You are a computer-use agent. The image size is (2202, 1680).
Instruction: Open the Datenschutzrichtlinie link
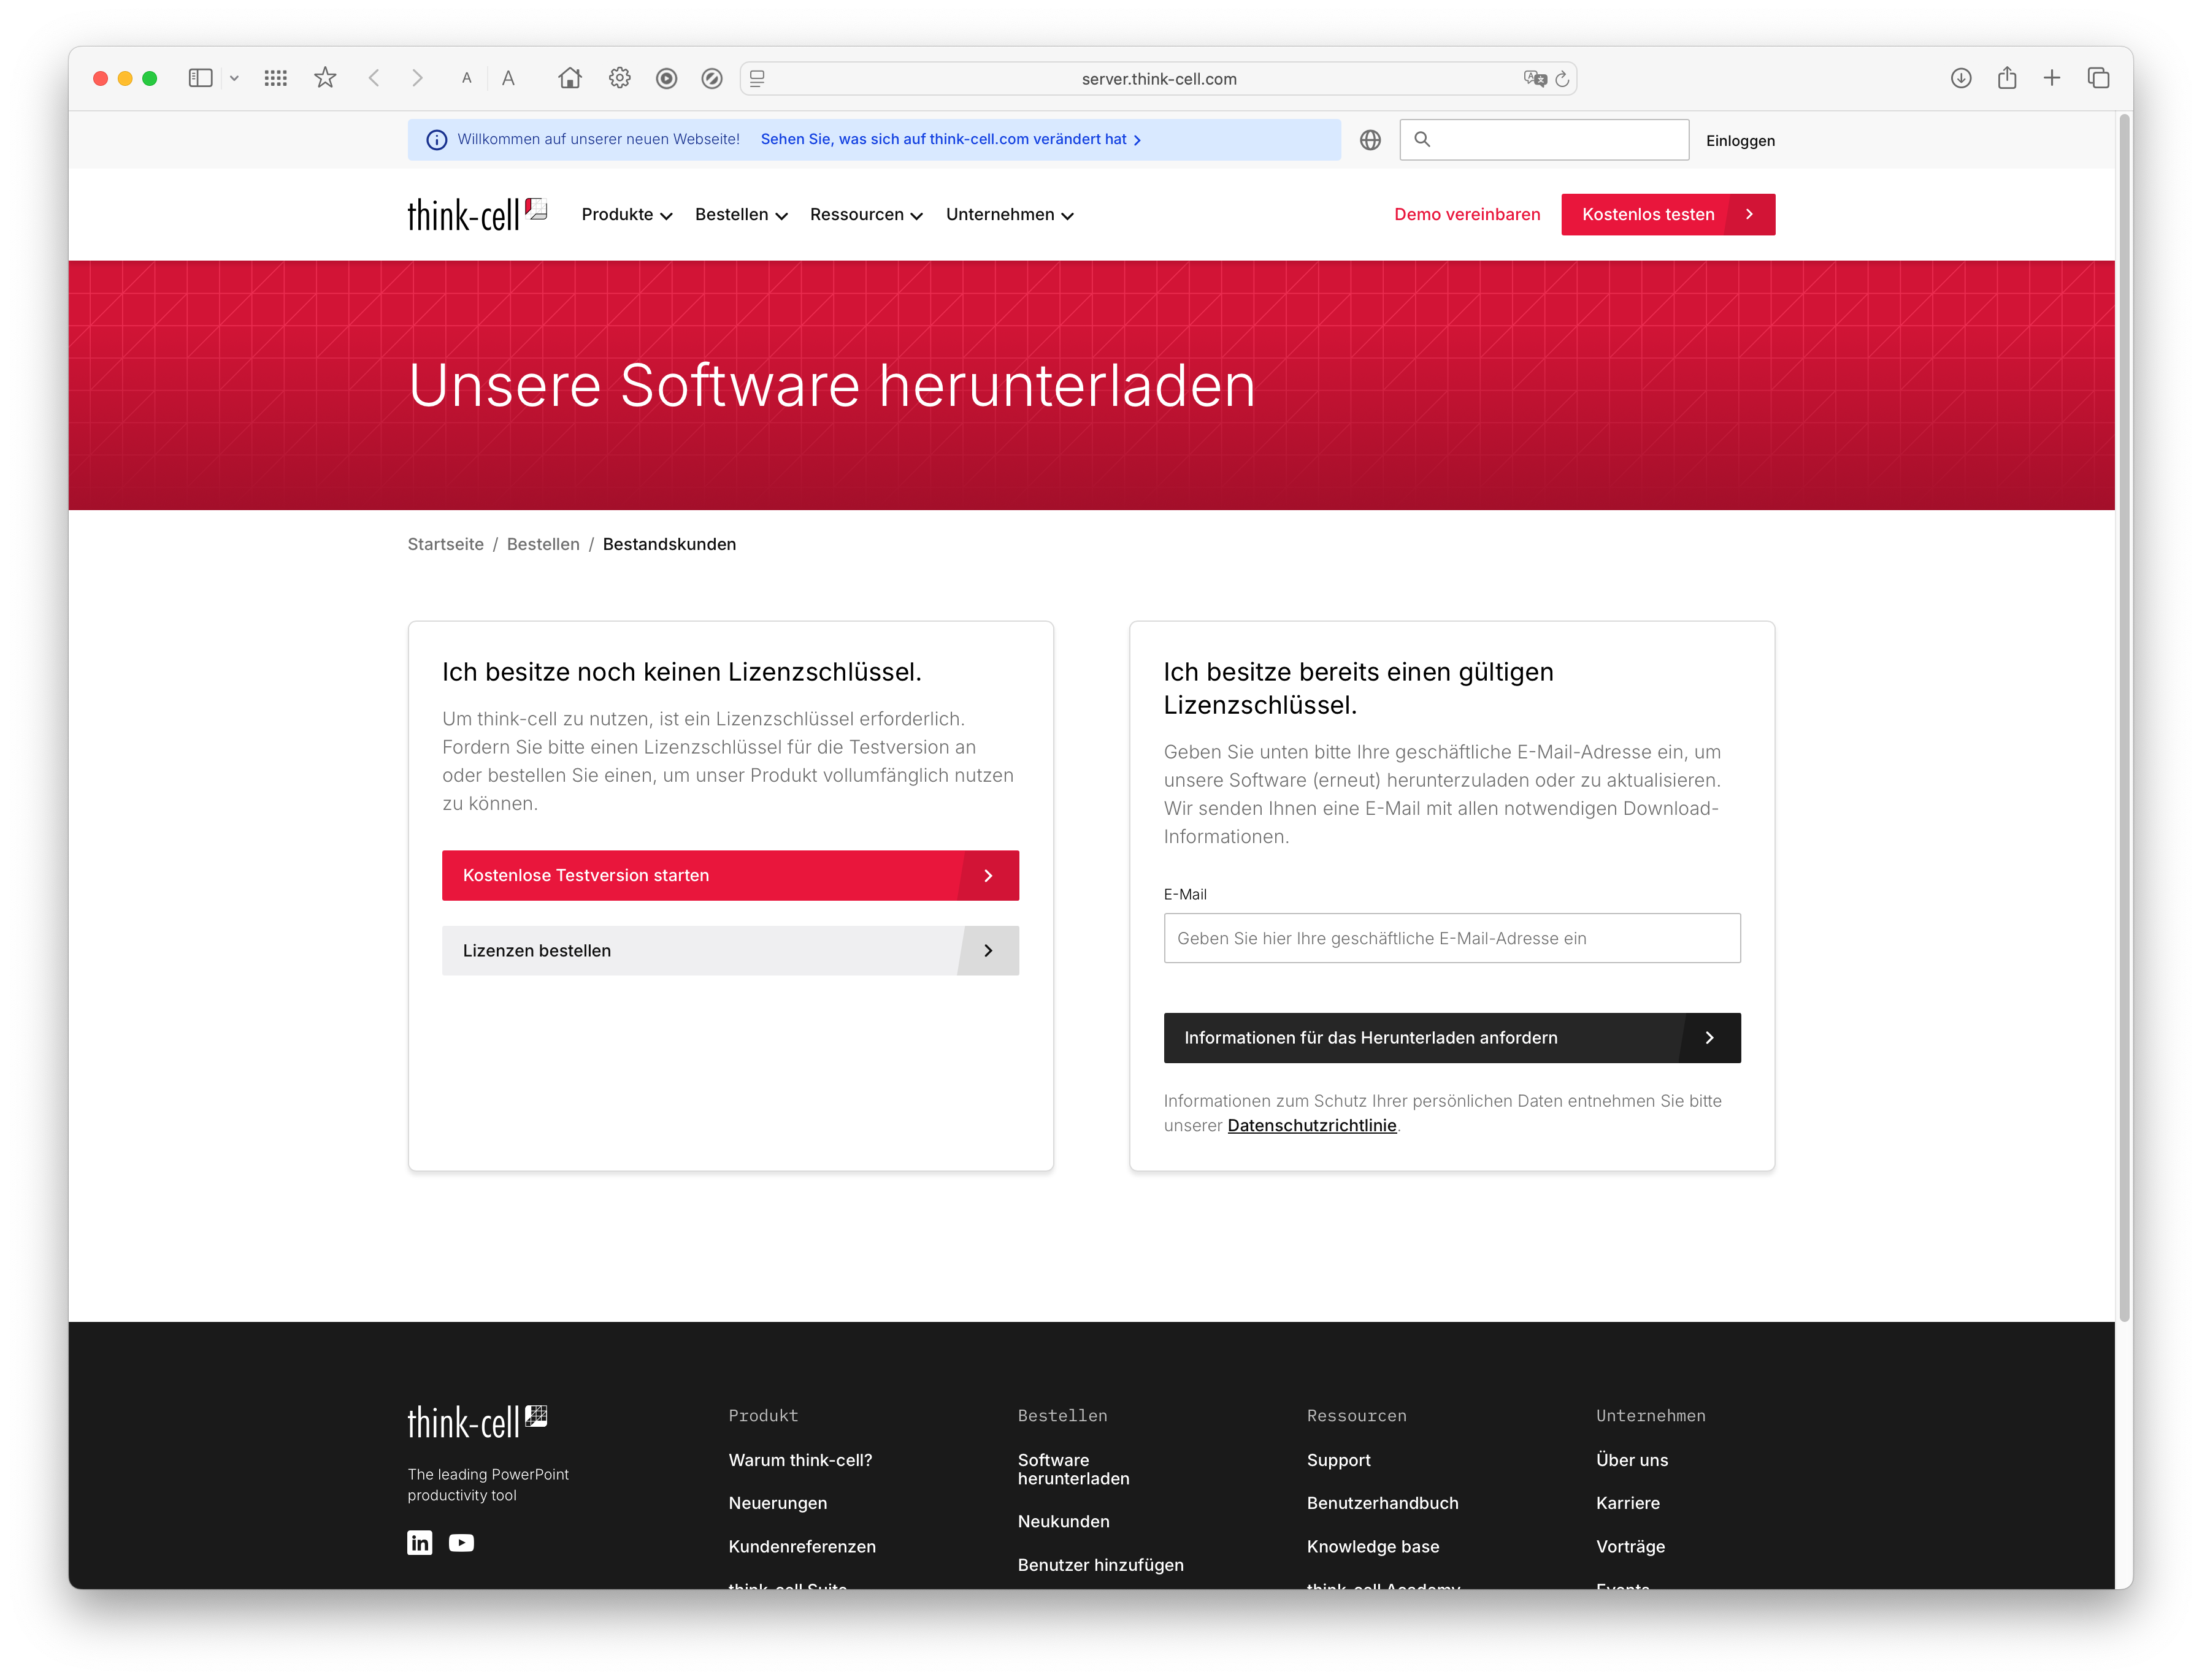coord(1311,1125)
